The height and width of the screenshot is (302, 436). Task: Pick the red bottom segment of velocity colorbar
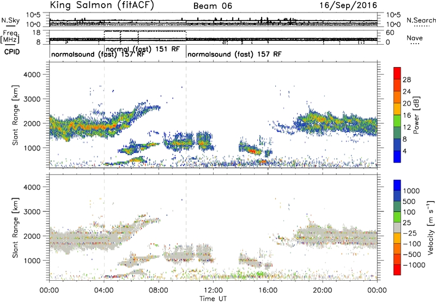tap(397, 270)
